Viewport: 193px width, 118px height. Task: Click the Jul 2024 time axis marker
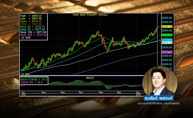(23, 93)
